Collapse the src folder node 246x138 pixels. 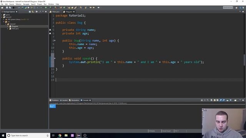4,22
